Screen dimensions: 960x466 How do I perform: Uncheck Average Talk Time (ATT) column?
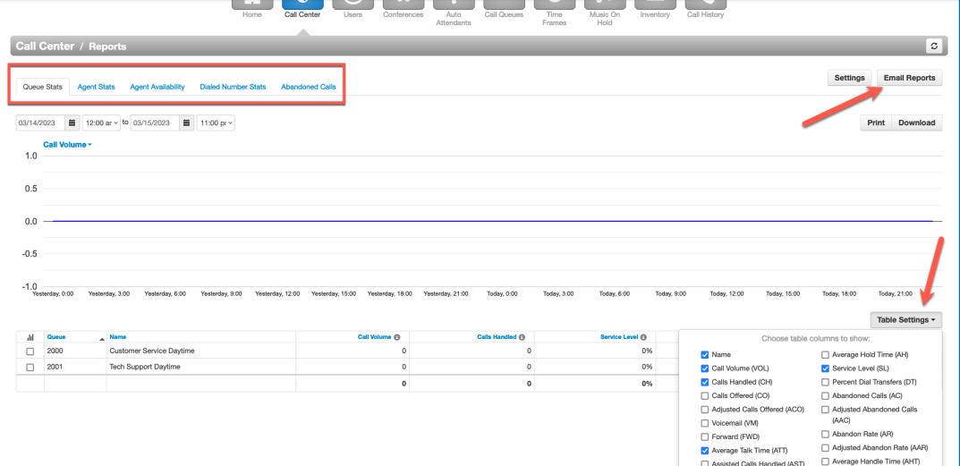coord(705,451)
